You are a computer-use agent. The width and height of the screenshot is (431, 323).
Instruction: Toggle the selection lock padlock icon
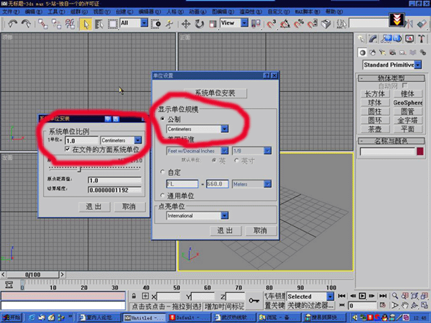coord(134,296)
